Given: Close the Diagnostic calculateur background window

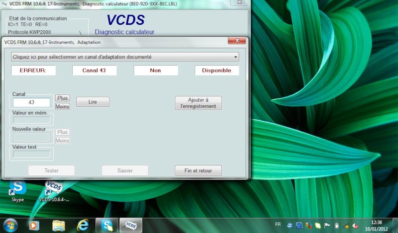Looking at the screenshot, I should click(x=239, y=2).
